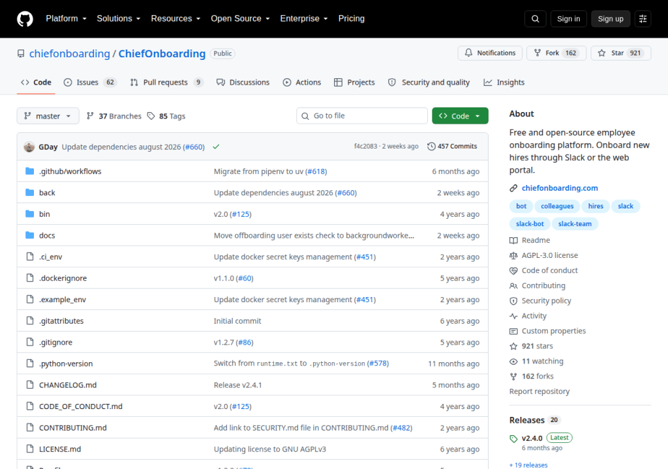
Task: Expand the Resources menu
Action: coord(175,19)
